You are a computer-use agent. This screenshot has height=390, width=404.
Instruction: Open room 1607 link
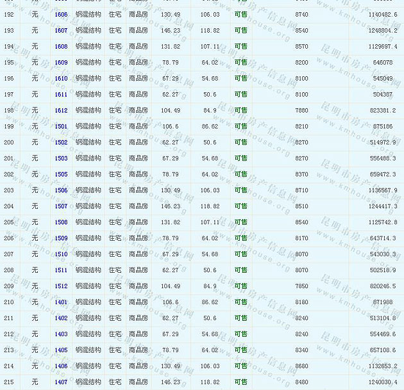tap(61, 30)
